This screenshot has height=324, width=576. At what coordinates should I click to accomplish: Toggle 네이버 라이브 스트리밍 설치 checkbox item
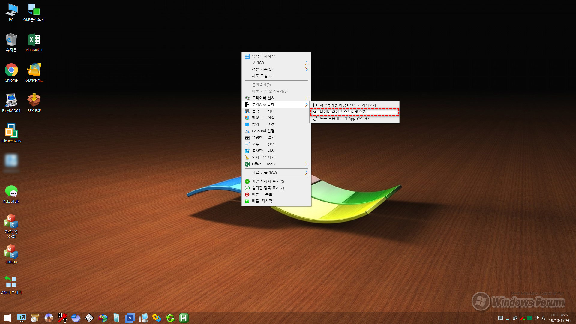354,112
